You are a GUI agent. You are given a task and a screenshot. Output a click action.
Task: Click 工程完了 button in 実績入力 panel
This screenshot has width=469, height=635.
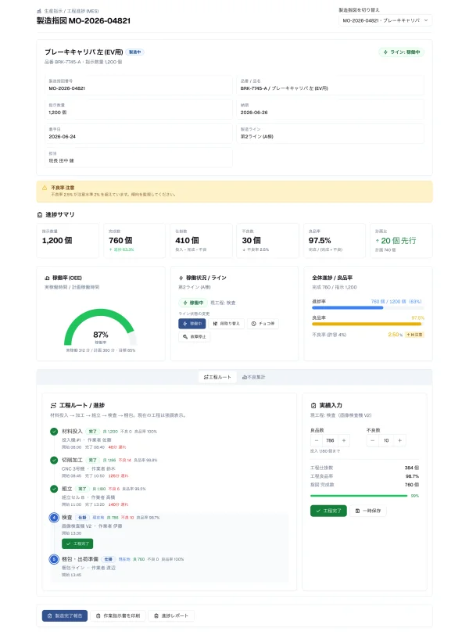(x=328, y=511)
